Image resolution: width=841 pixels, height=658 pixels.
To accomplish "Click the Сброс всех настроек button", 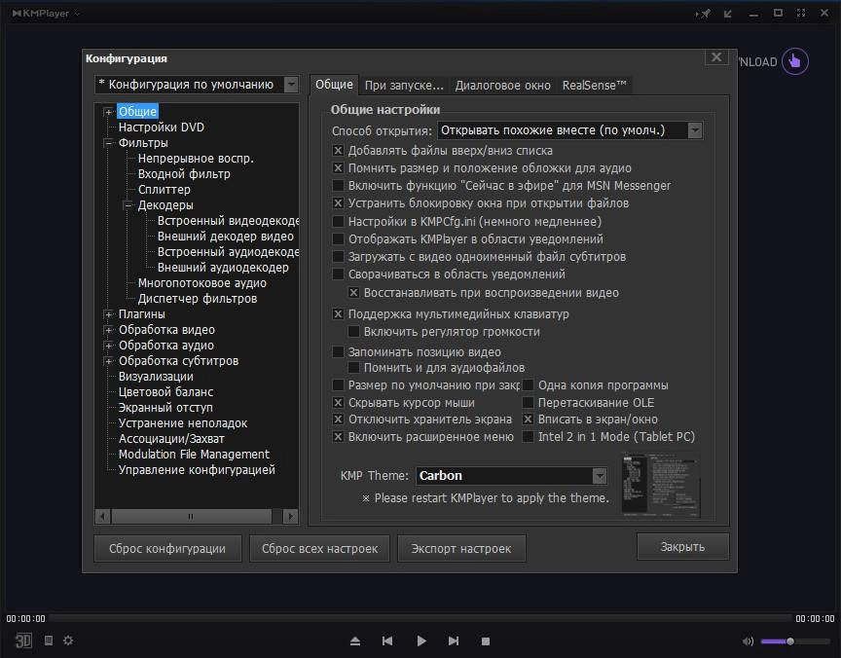I will [x=319, y=549].
